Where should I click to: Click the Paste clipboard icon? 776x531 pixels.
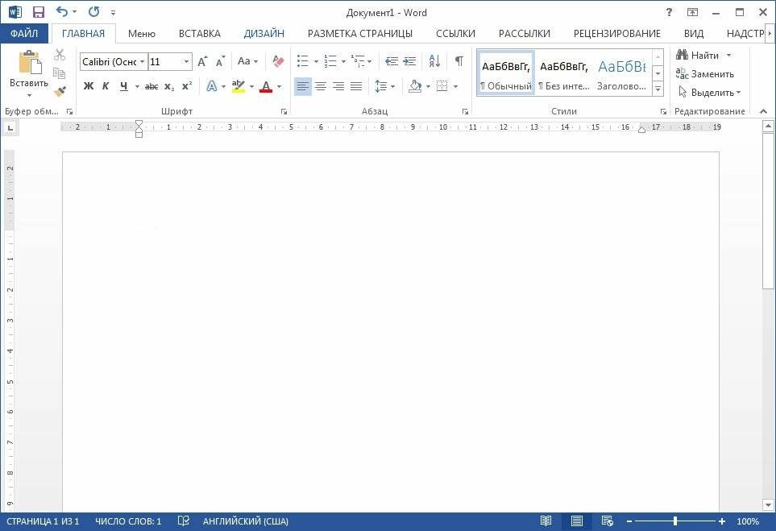(x=29, y=63)
